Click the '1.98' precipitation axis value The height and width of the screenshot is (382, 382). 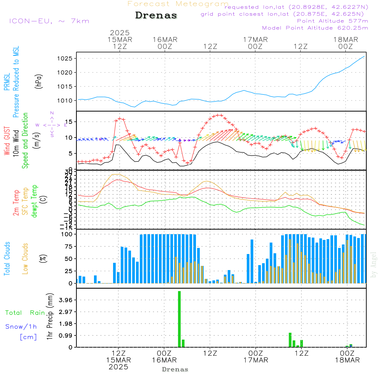[66, 324]
